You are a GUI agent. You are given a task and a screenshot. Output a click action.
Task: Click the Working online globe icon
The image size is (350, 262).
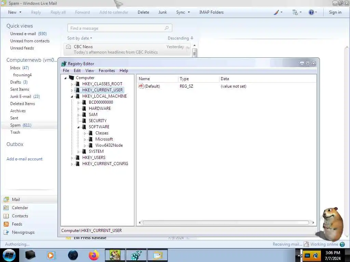click(342, 244)
